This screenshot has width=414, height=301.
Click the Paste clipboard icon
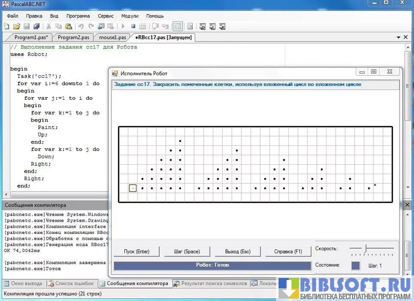tap(68, 26)
